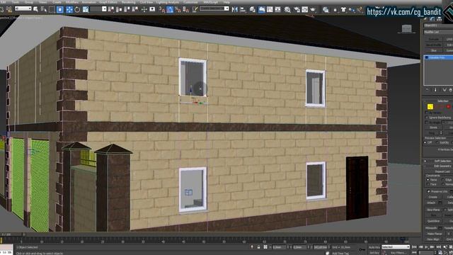The image size is (453, 255).
Task: Select the None constraint radio button
Action: (428, 179)
